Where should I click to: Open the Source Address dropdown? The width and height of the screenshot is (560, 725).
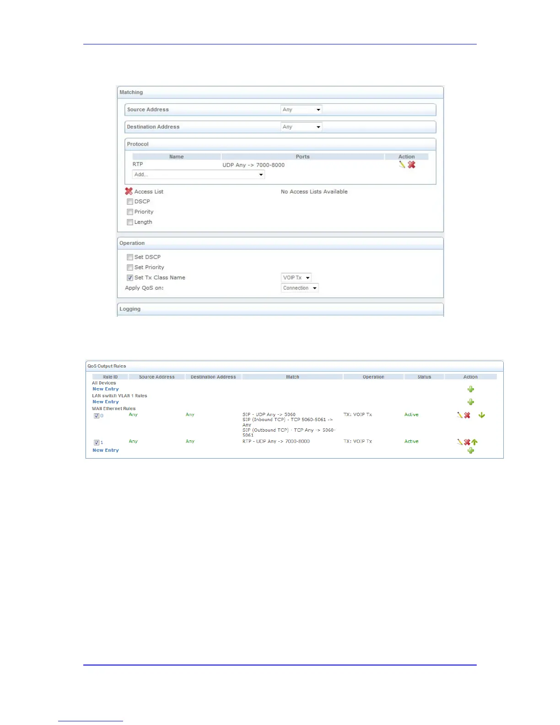pos(302,109)
